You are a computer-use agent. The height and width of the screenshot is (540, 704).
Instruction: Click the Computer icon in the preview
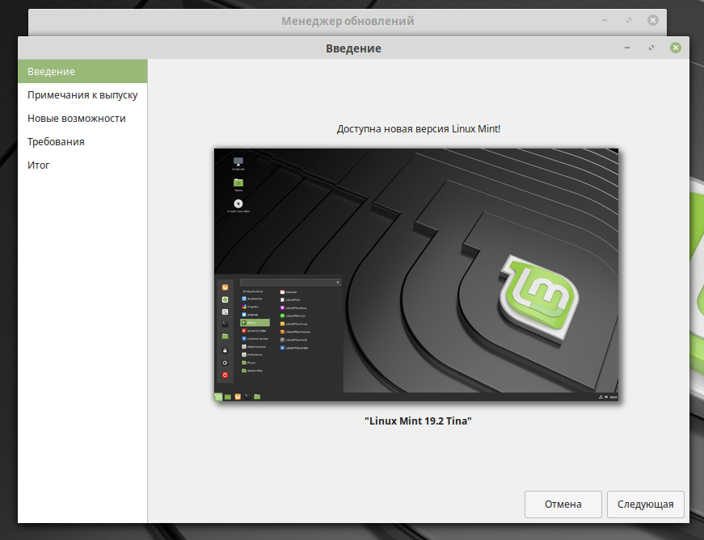coord(238,162)
